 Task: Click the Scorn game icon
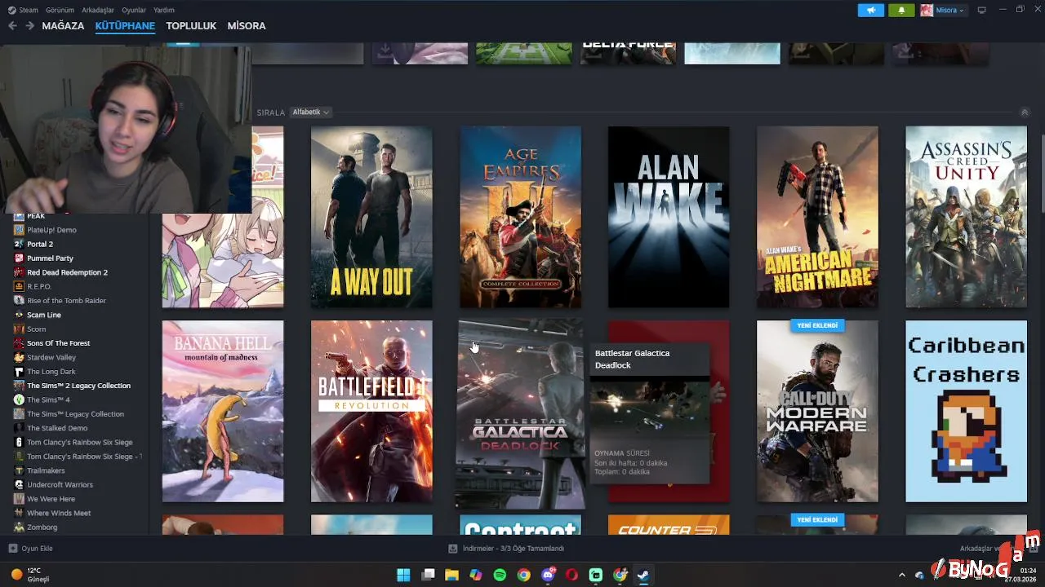19,329
